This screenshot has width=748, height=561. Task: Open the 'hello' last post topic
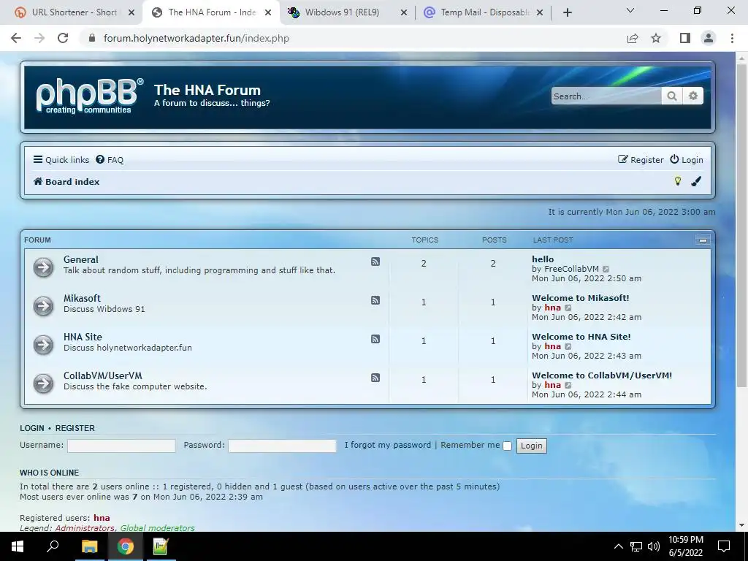click(x=543, y=259)
